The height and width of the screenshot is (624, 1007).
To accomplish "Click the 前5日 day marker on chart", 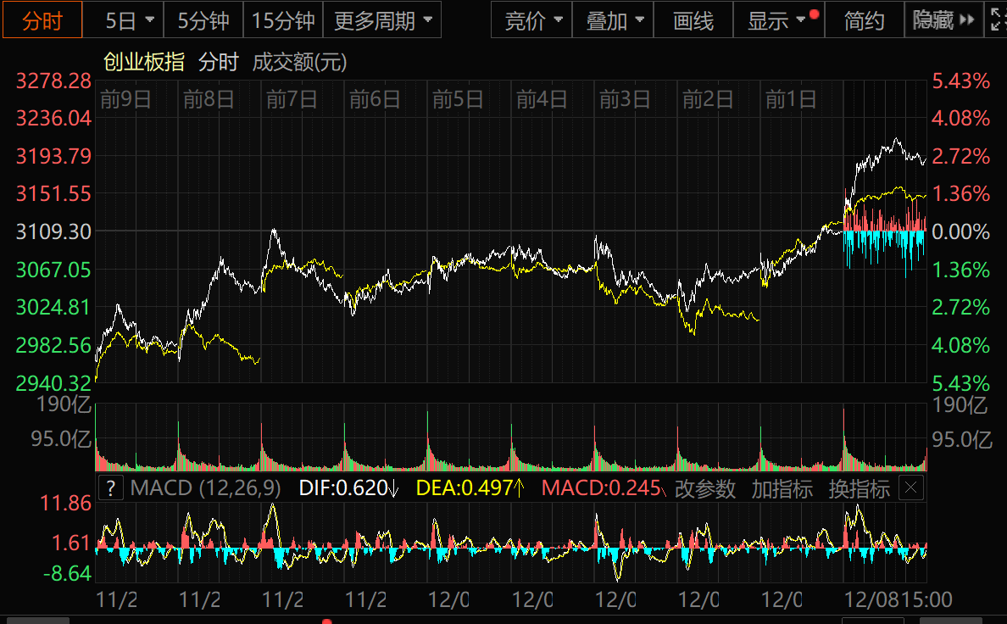I will point(458,100).
